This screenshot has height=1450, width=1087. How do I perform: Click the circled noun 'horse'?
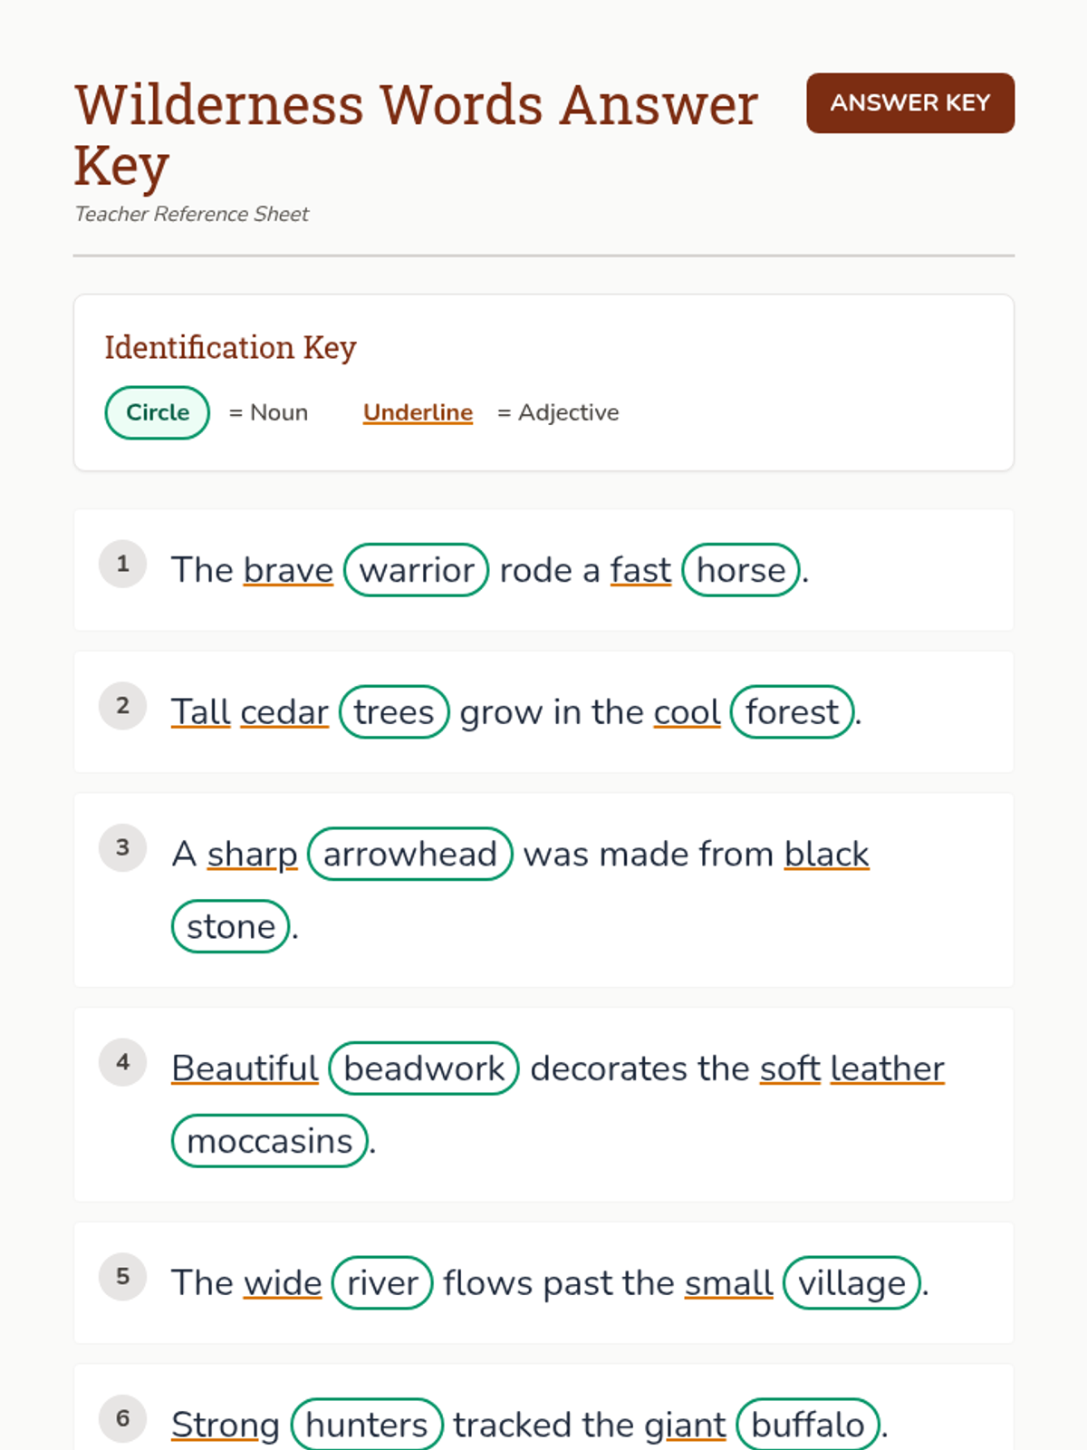[x=741, y=570]
